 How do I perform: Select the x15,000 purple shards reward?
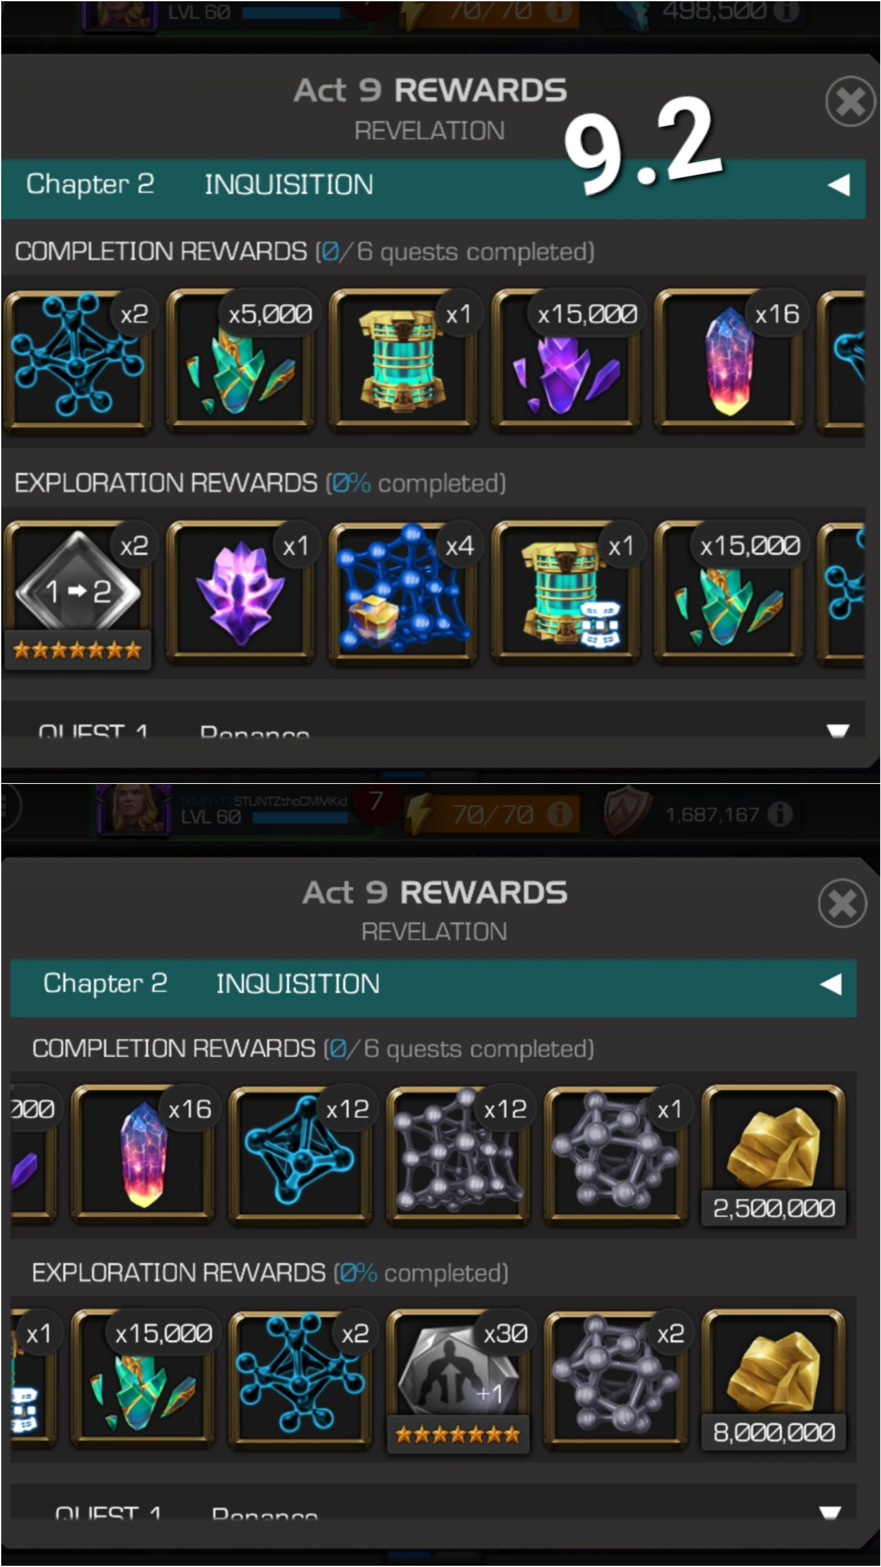click(565, 361)
